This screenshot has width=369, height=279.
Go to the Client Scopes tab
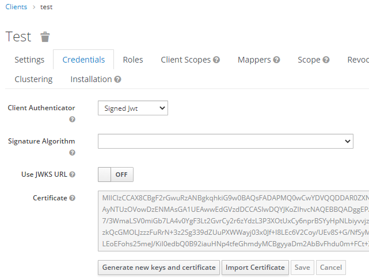(x=186, y=60)
